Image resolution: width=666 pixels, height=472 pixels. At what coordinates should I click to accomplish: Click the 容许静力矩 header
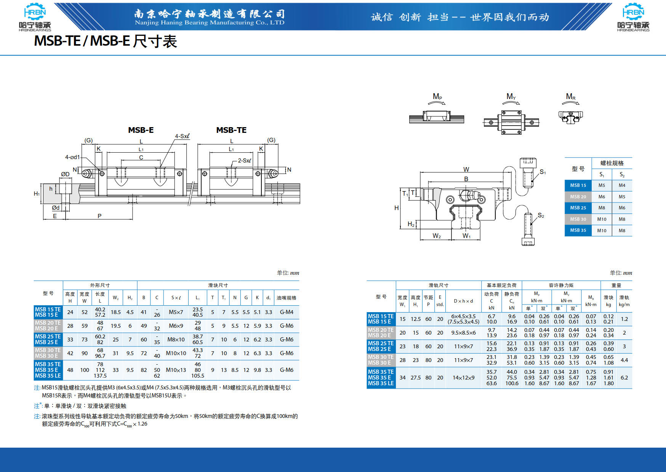tap(561, 285)
